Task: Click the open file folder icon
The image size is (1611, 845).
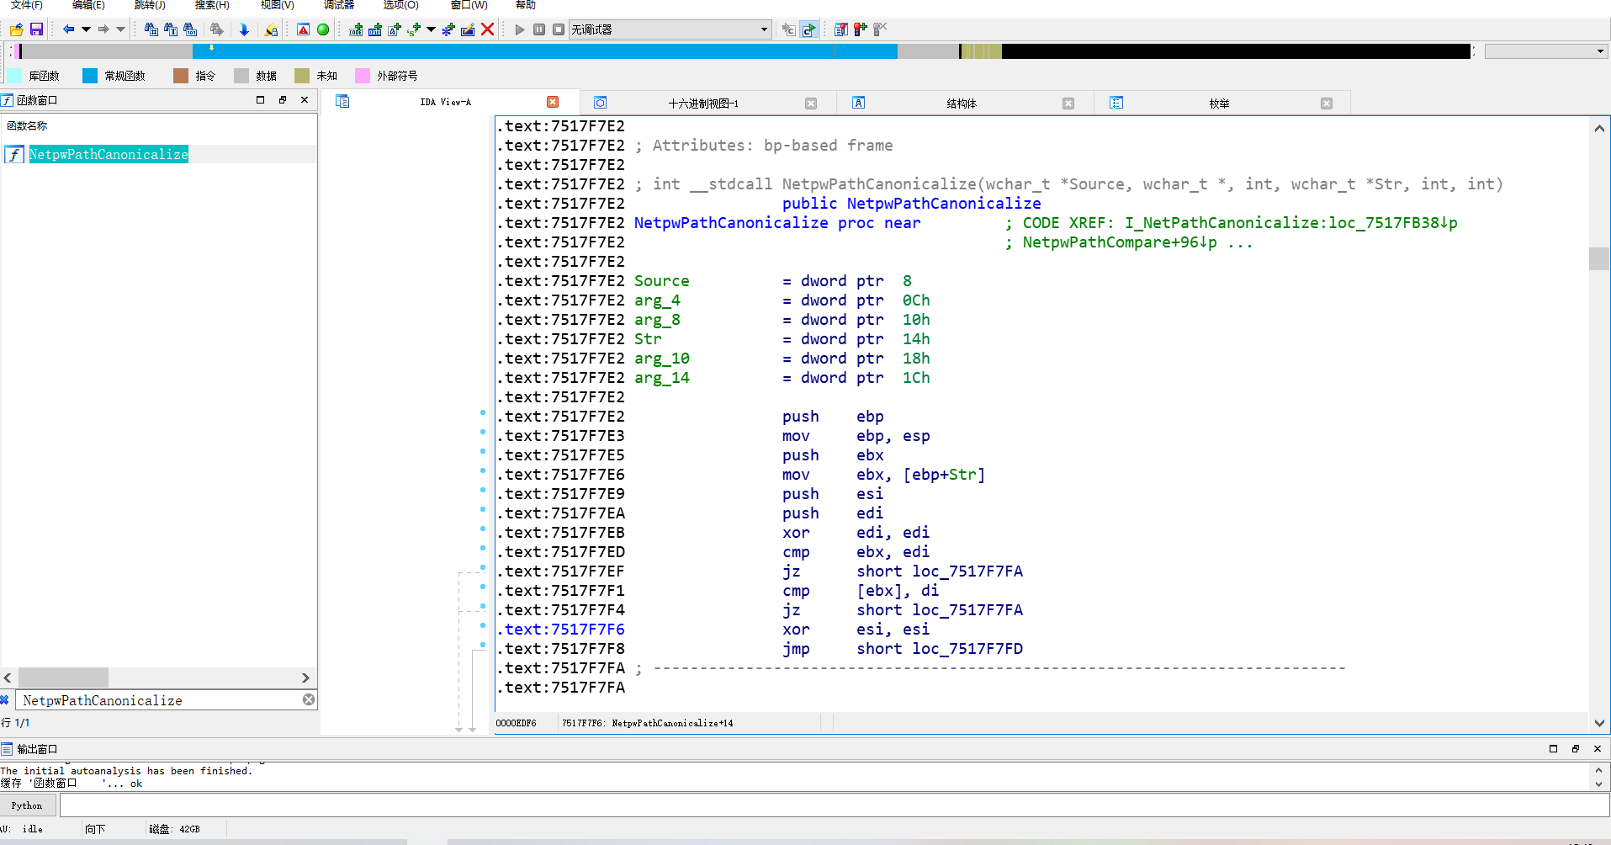Action: click(x=16, y=29)
